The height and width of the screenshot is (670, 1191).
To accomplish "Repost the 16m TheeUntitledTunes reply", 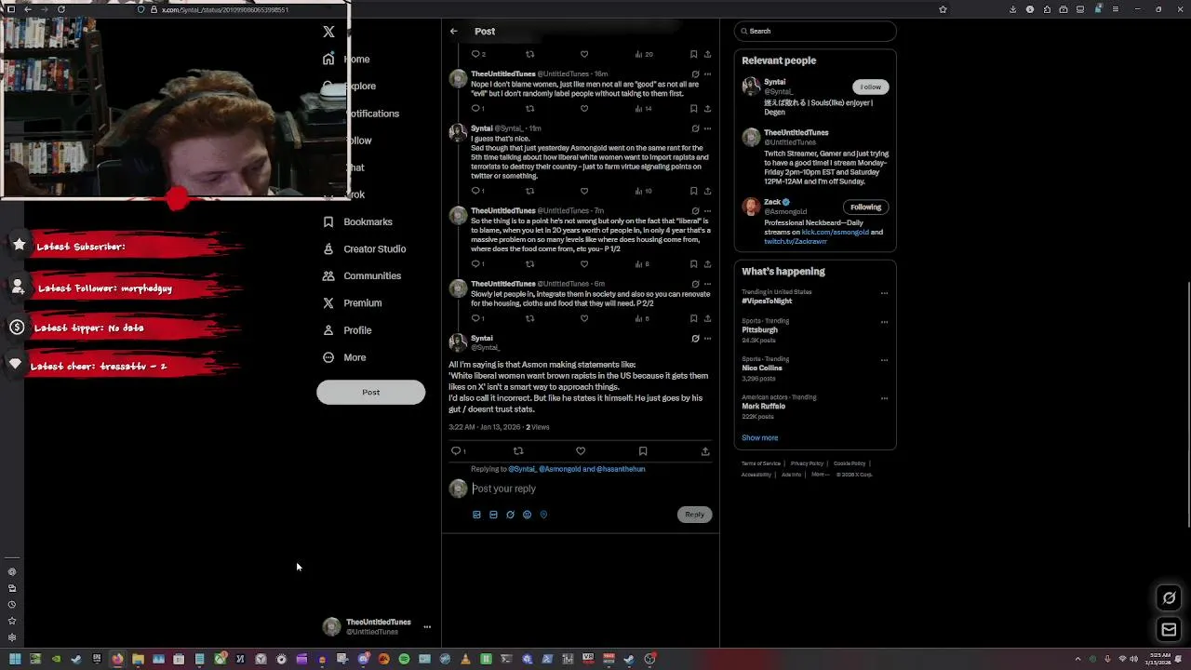I will 529,109.
